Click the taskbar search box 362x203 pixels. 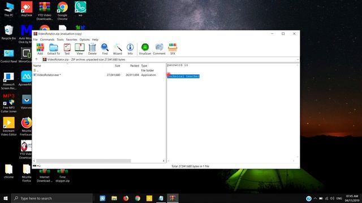click(52, 198)
